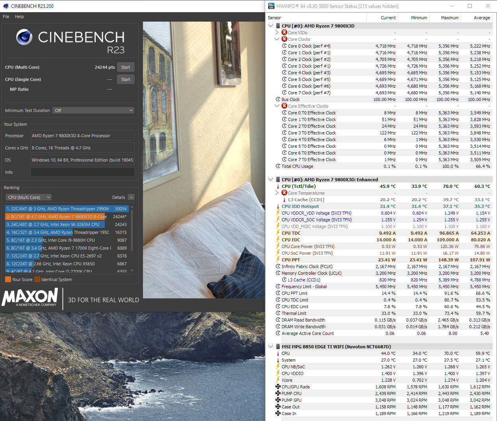Collapse the MSI MPG B850 EDGE section
The width and height of the screenshot is (497, 421).
(271, 347)
